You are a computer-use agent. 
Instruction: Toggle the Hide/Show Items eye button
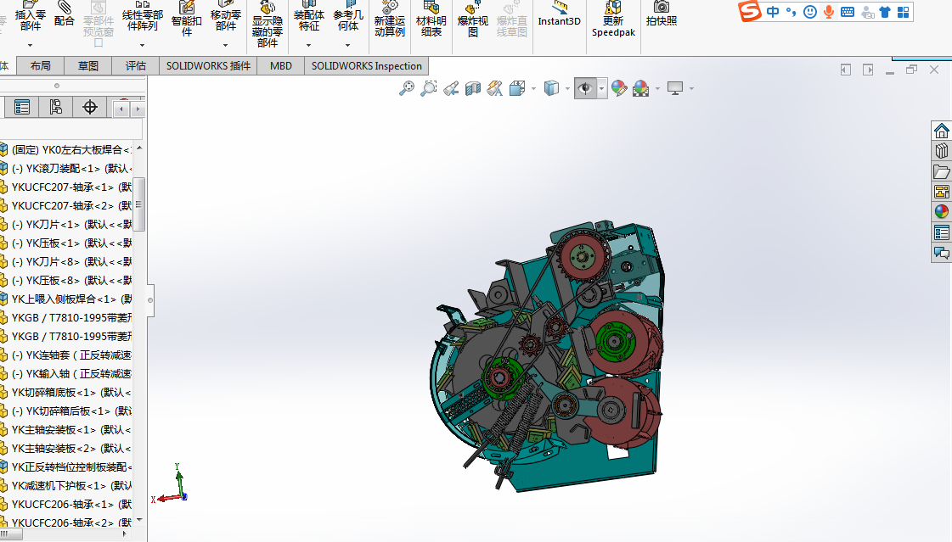click(585, 88)
